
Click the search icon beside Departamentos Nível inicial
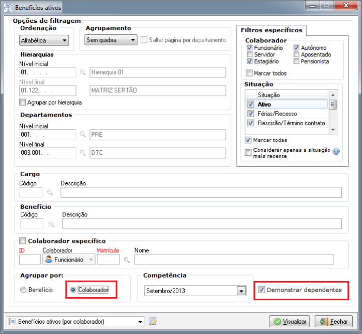[82, 135]
